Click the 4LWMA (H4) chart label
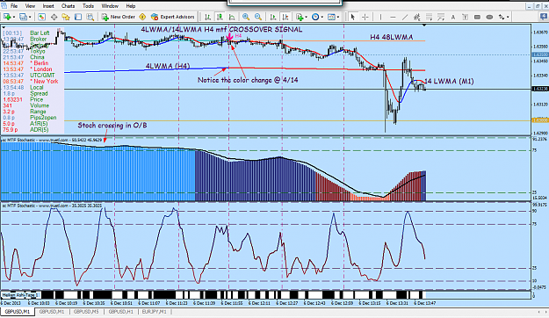Screen dimensions: 549x318 tap(168, 66)
